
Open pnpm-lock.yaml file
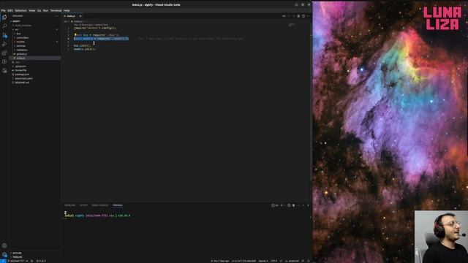[x=24, y=78]
